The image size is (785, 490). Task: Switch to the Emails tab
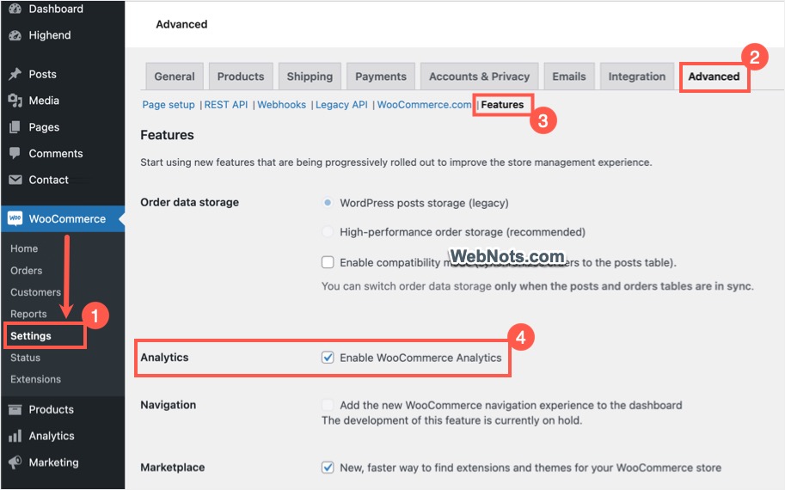tap(568, 77)
